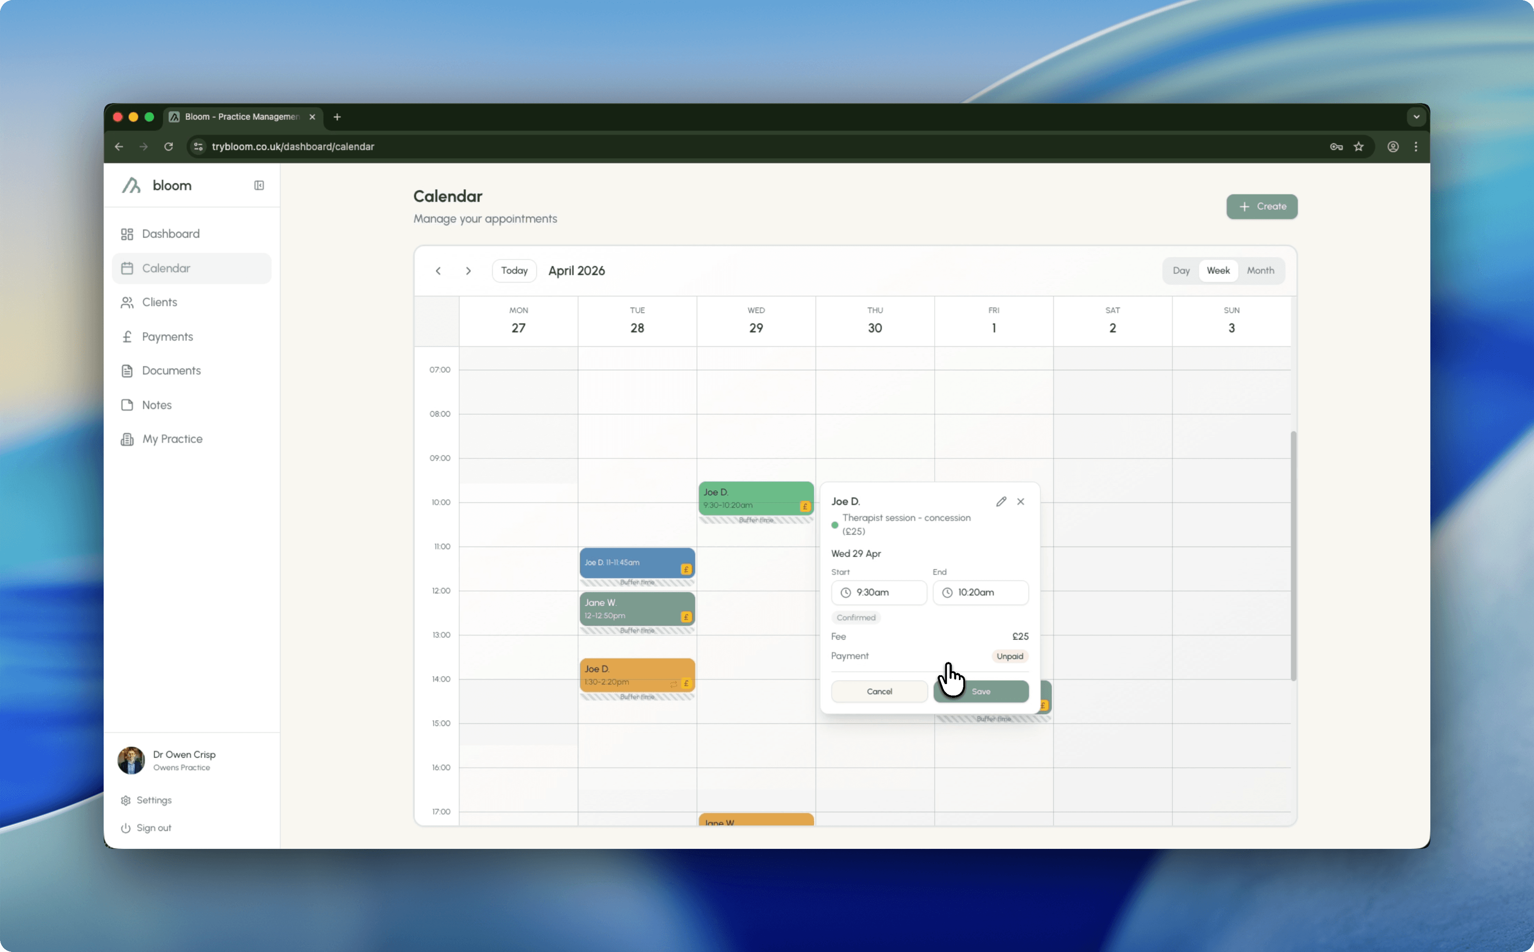Click the bloom logo icon
The image size is (1534, 952).
coord(131,185)
